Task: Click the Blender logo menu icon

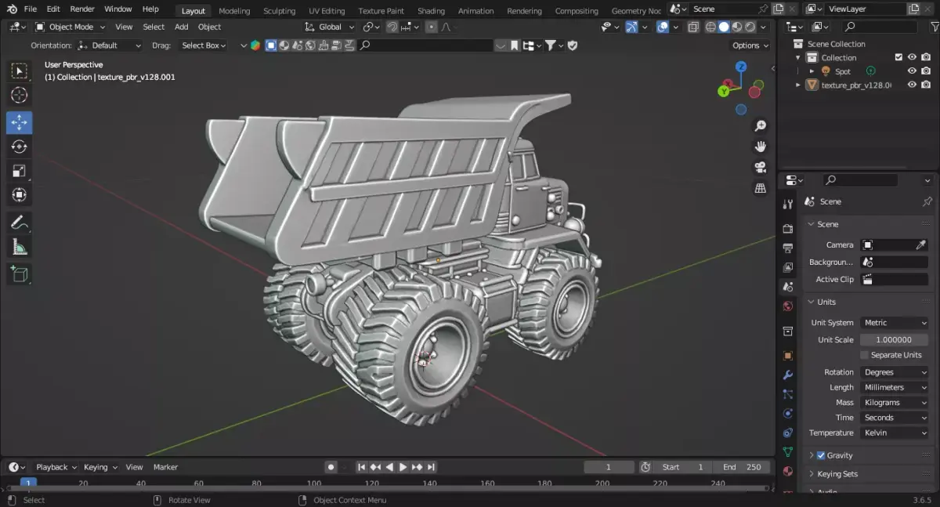Action: click(12, 9)
